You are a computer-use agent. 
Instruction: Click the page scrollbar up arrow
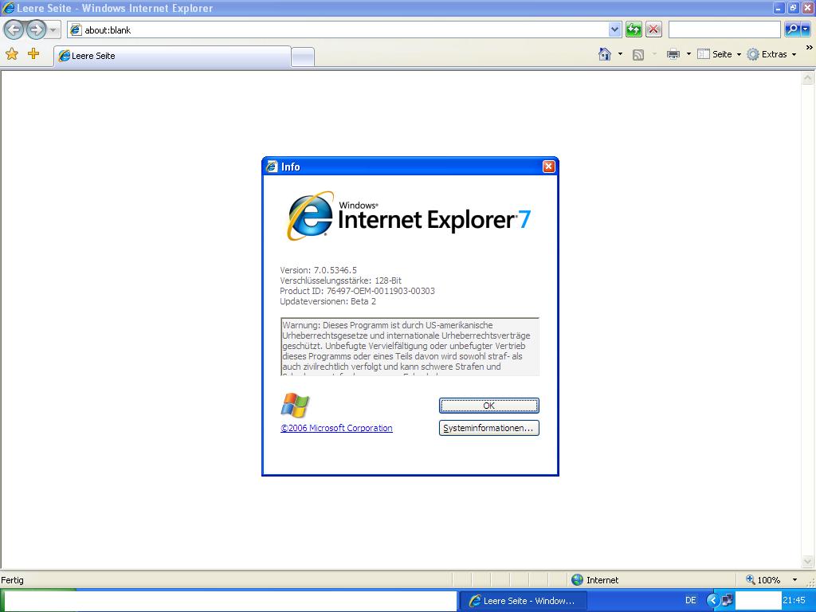pos(808,78)
